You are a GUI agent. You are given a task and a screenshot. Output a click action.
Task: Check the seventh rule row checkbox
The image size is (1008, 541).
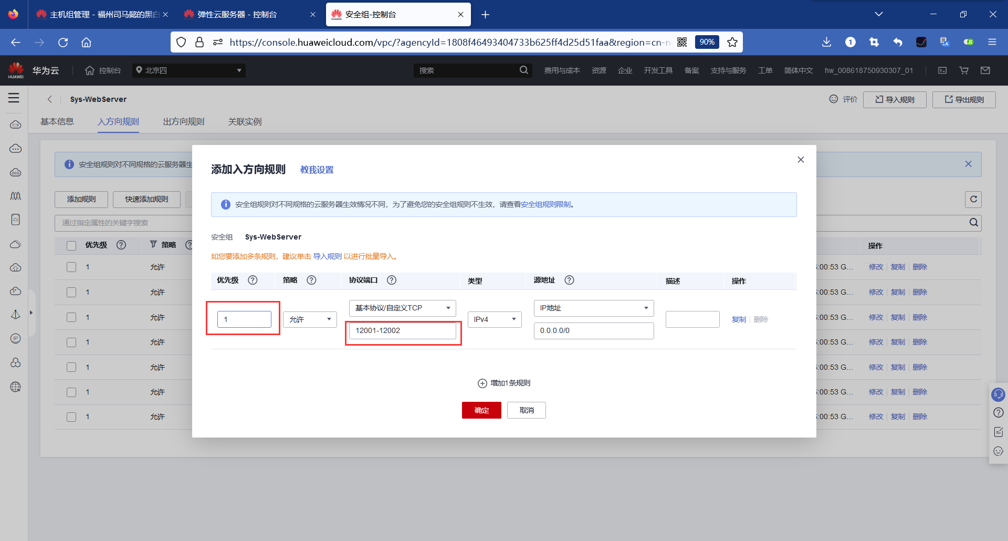coord(71,417)
